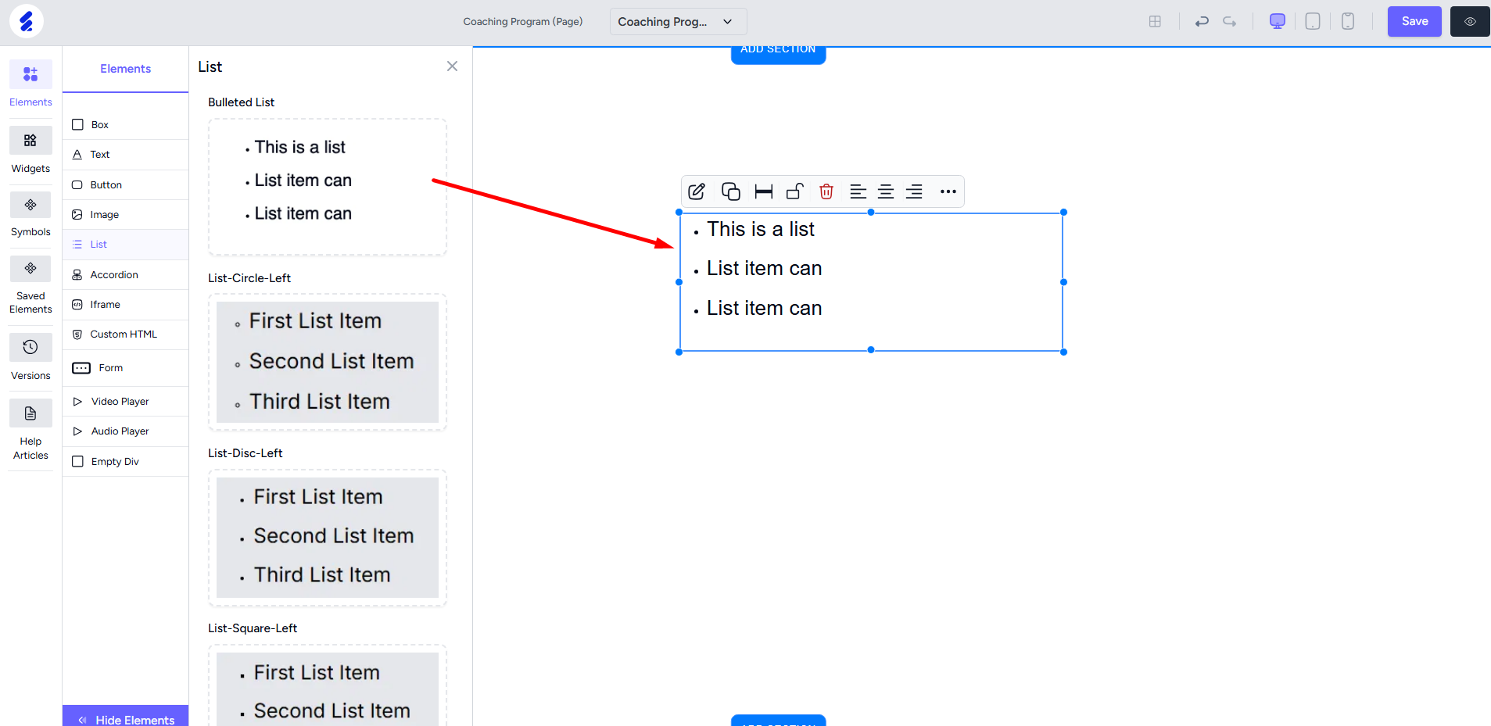
Task: Click the app logo in top-left corner
Action: [27, 21]
